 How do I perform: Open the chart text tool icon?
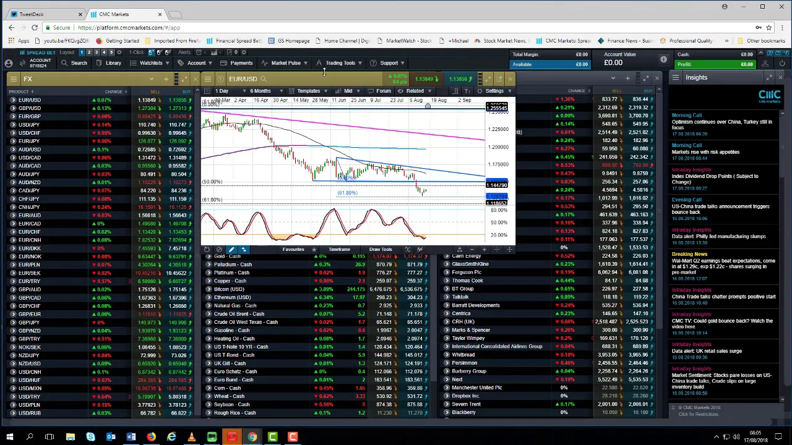pyautogui.click(x=468, y=91)
